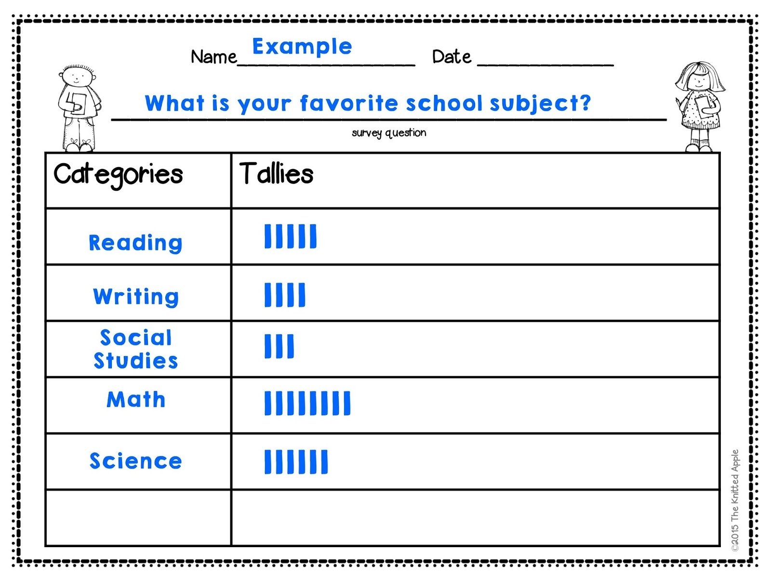
Task: Select the Writing category label
Action: 136,297
